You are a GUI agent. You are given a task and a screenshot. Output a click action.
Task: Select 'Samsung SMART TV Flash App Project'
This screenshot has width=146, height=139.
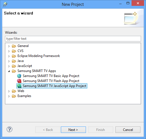pyautogui.click(x=51, y=81)
